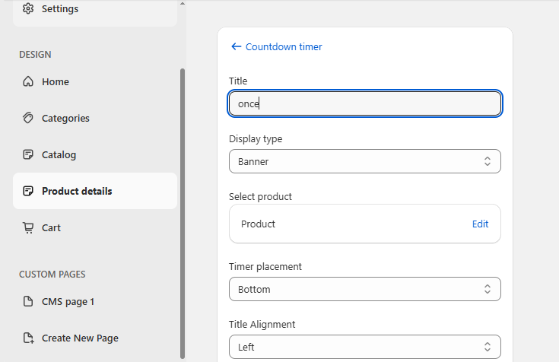
Task: Select Product details menu item
Action: click(95, 191)
